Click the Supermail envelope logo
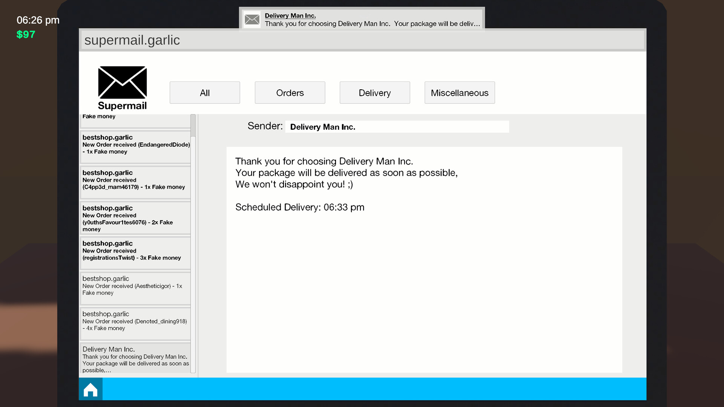This screenshot has height=407, width=724. coord(122,82)
